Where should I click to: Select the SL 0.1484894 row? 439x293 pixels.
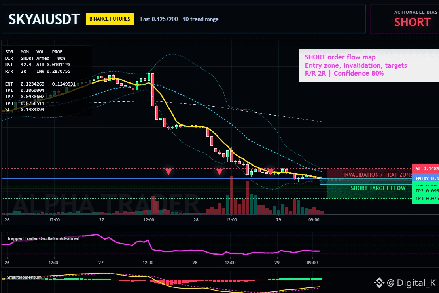25,110
